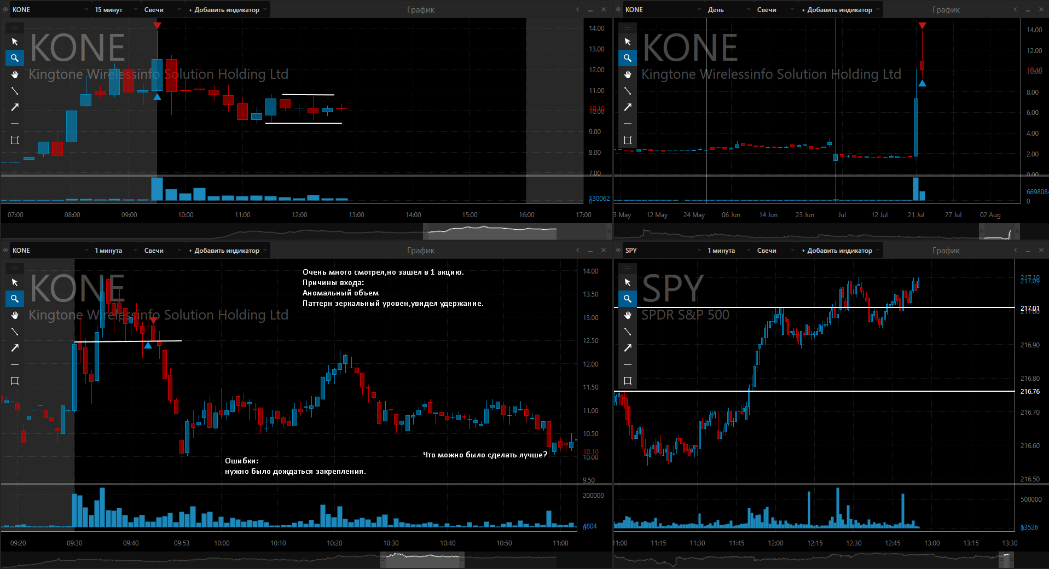Select the arrow drawing tool in KONE daily chart
This screenshot has width=1049, height=569.
(x=628, y=107)
